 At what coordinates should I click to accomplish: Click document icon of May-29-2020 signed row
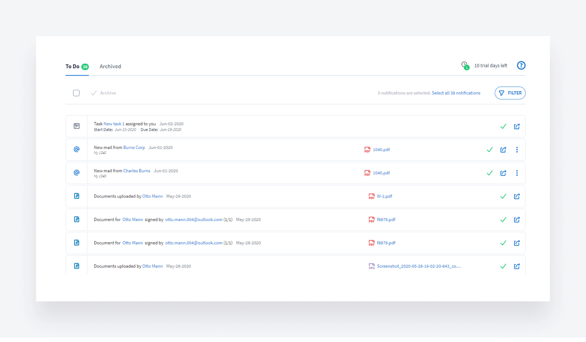pyautogui.click(x=76, y=220)
